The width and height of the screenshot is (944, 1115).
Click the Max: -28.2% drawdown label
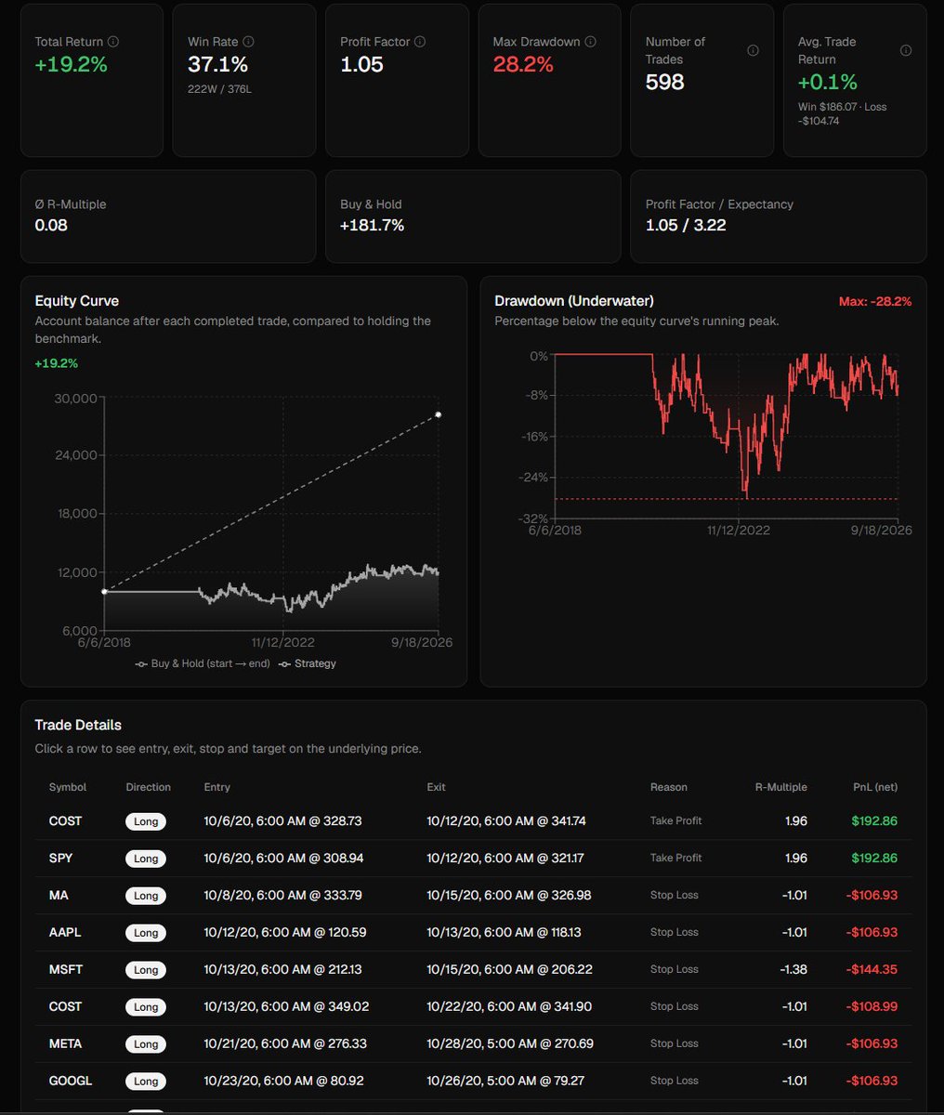[x=875, y=302]
